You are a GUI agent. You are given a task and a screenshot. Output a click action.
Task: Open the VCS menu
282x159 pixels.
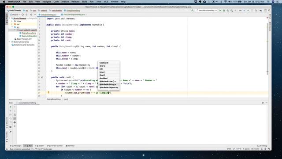[x=106, y=2]
